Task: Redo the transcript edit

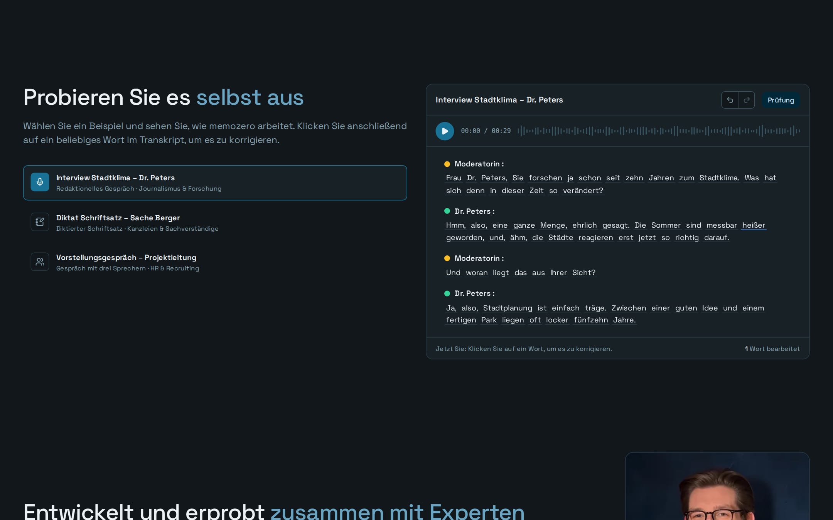Action: [747, 100]
